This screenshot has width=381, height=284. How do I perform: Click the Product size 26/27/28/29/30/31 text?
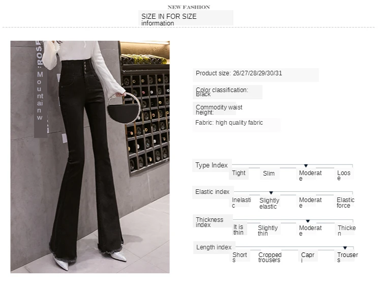239,73
